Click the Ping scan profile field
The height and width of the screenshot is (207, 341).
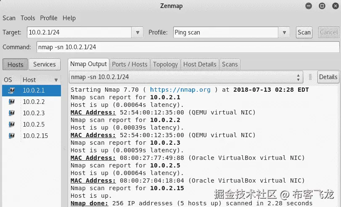[x=226, y=32]
